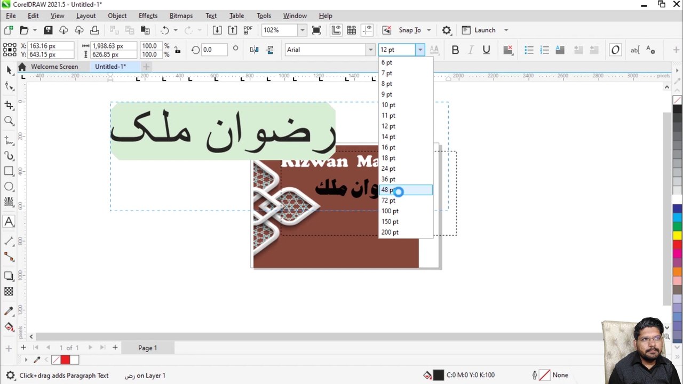This screenshot has width=683, height=384.
Task: Create a new document
Action: [x=9, y=30]
